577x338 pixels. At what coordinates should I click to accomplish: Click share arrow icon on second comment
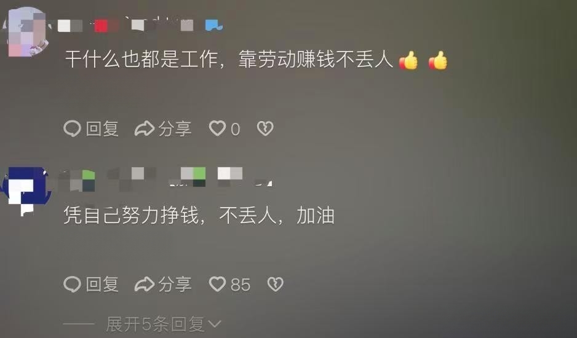pyautogui.click(x=144, y=285)
